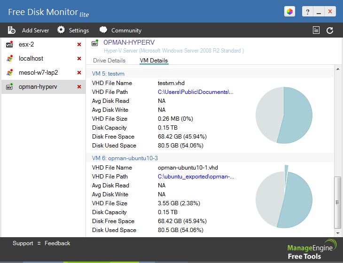Click the Hyper-V Server description subtitle
The width and height of the screenshot is (343, 263).
point(174,51)
